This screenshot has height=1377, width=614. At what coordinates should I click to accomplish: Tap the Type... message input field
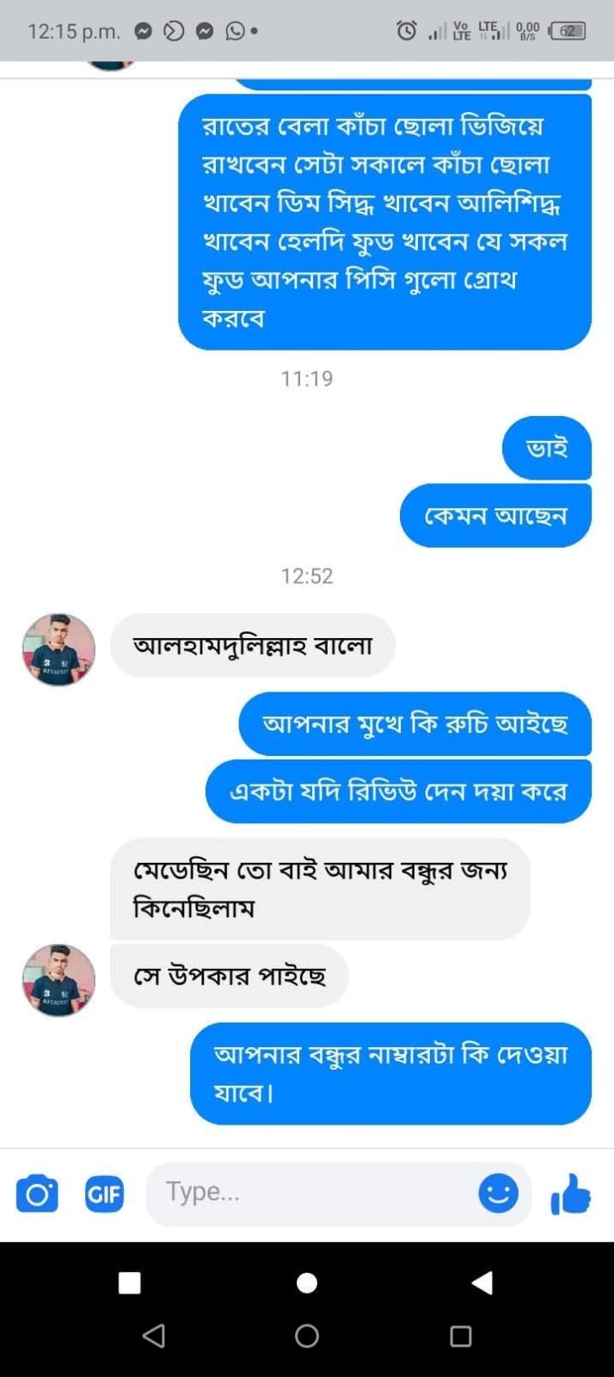pyautogui.click(x=310, y=1193)
